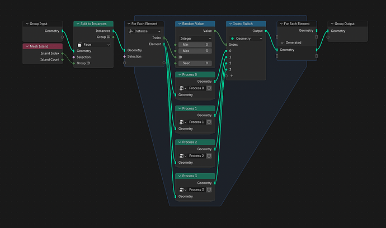Viewport: 386px width, 228px height.
Task: Open node group browser icon in Process 2
Action: pyautogui.click(x=182, y=156)
